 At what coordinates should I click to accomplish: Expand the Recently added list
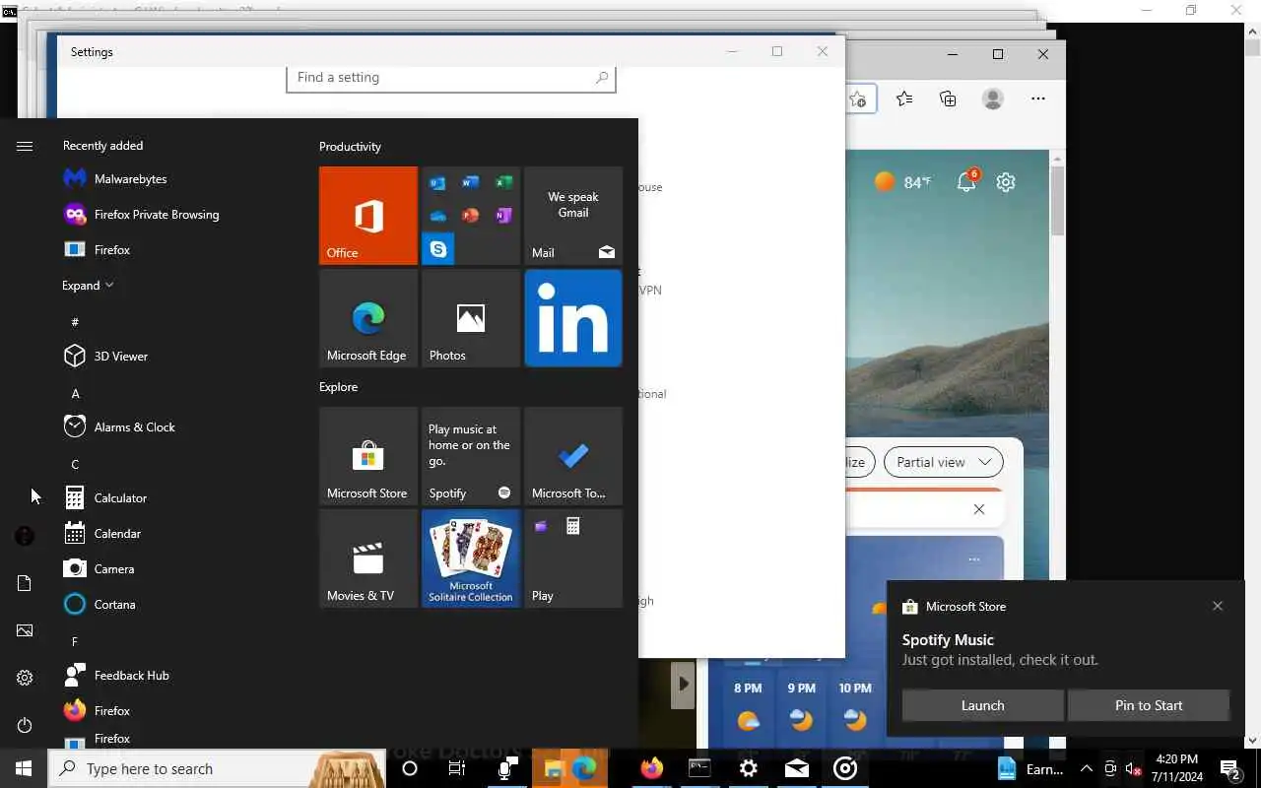(88, 285)
